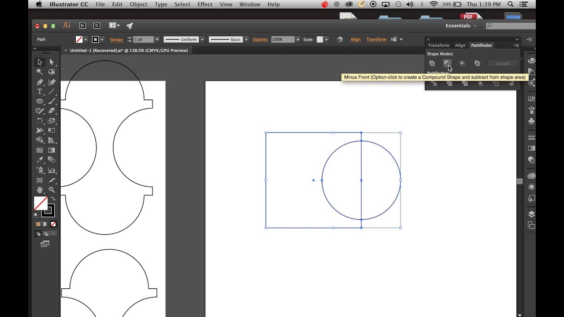Open the Object menu
Image resolution: width=564 pixels, height=317 pixels.
(x=138, y=4)
